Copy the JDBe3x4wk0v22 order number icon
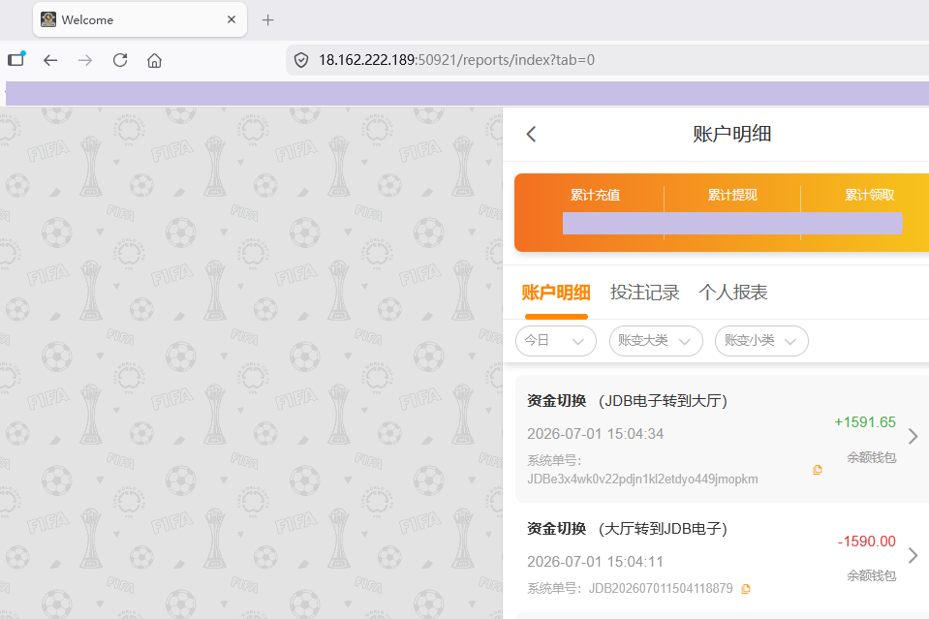This screenshot has height=619, width=929. [x=818, y=470]
